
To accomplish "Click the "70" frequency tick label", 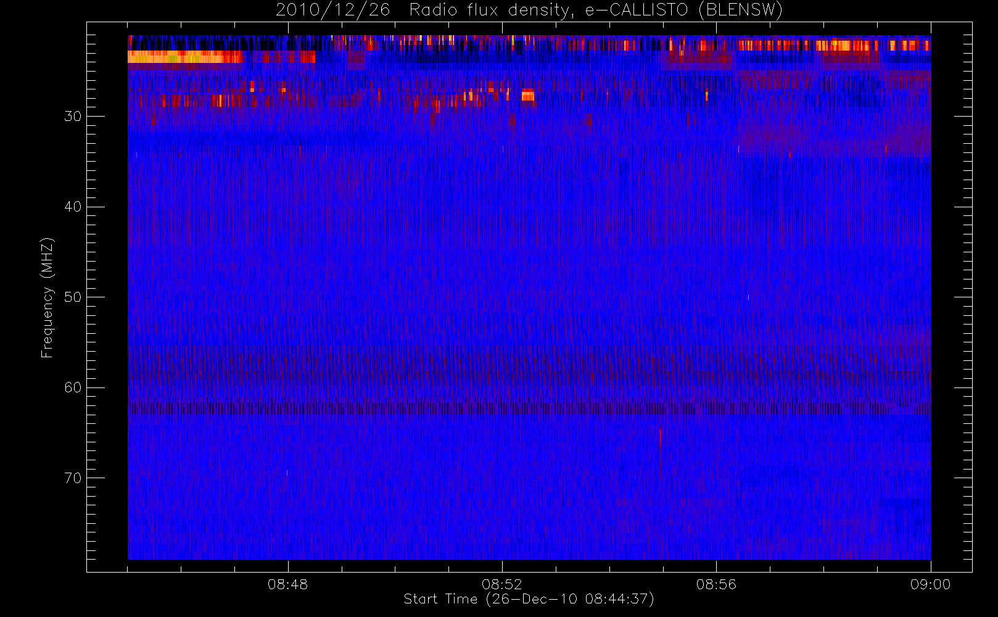I will click(73, 478).
